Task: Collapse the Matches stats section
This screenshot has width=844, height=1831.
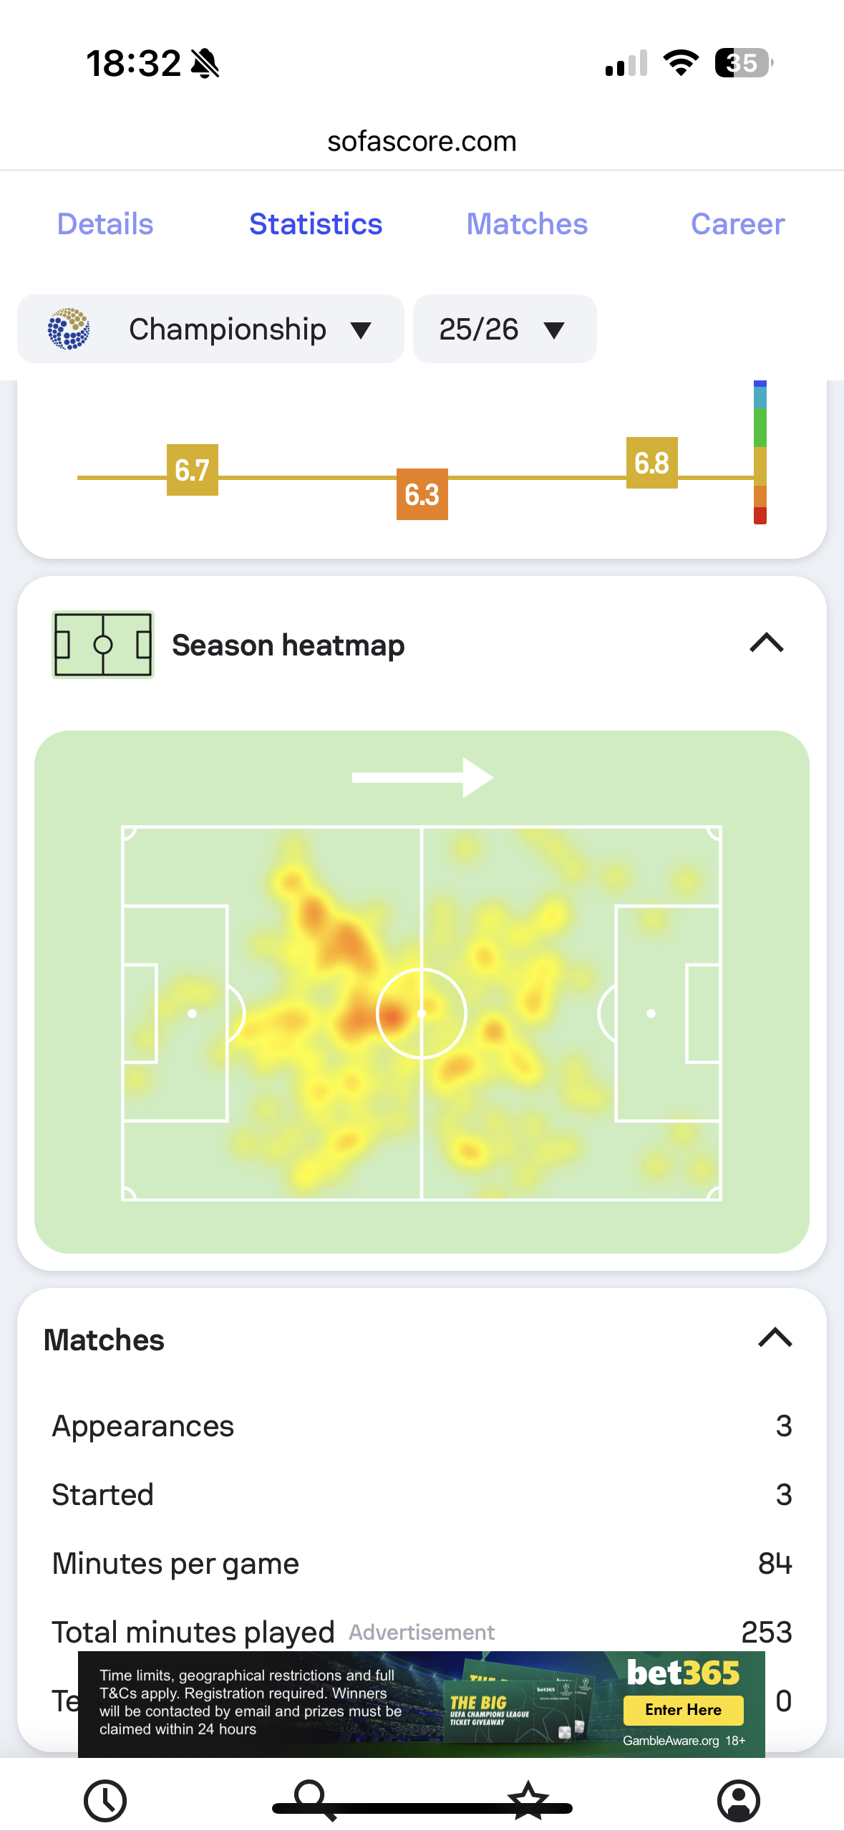Action: pyautogui.click(x=775, y=1337)
